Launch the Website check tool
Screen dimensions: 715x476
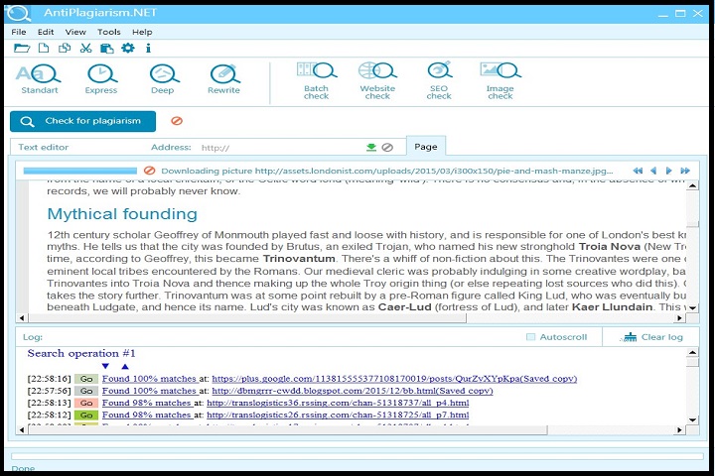pyautogui.click(x=377, y=79)
